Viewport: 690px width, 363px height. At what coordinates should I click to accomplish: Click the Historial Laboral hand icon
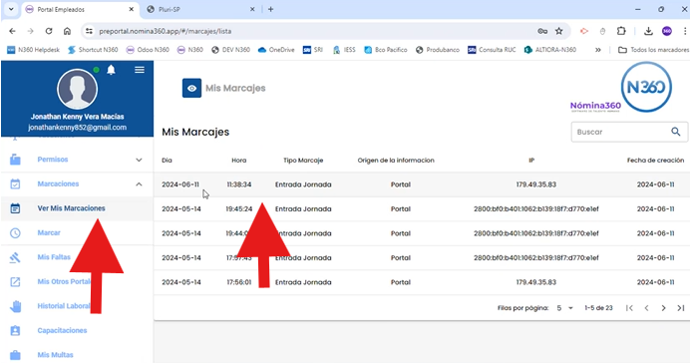click(15, 306)
